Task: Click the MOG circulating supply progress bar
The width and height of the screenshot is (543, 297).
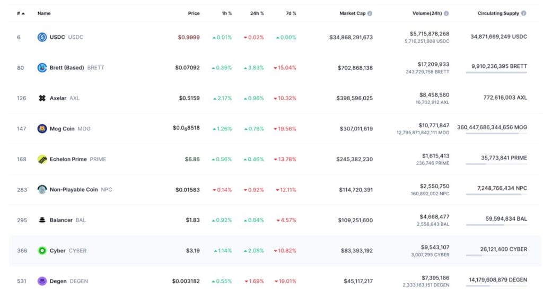Action: (496, 133)
